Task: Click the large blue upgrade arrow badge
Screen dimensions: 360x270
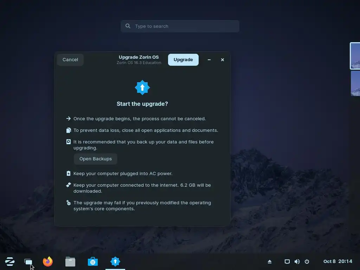Action: 142,88
